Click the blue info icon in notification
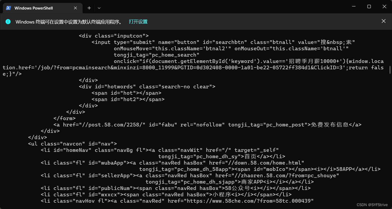 [8, 22]
